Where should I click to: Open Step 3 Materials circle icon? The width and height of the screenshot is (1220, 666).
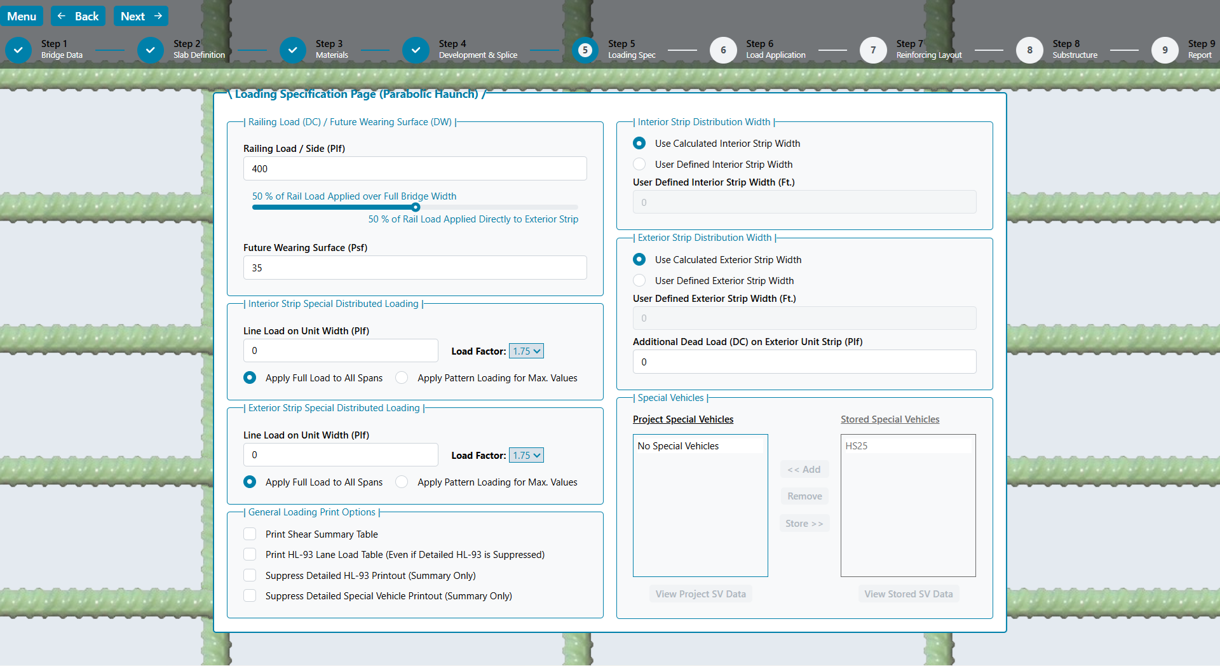(293, 50)
